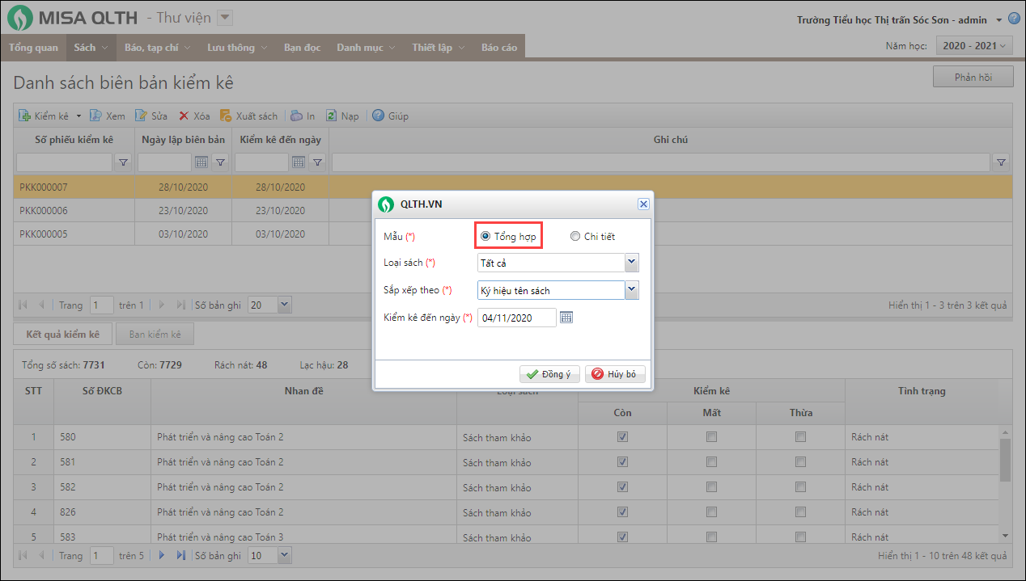Expand the Sắp xếp theo dropdown
The height and width of the screenshot is (581, 1026).
coord(632,290)
